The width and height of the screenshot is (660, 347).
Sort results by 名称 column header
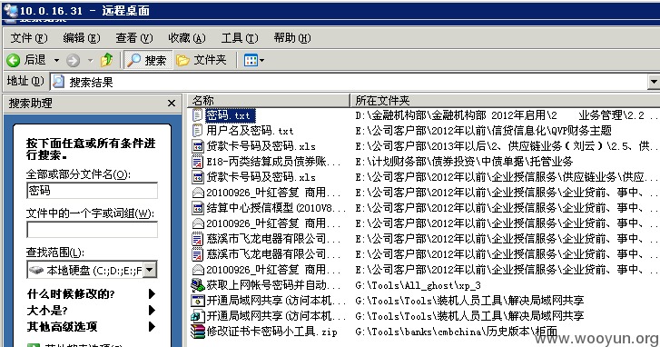(x=268, y=100)
